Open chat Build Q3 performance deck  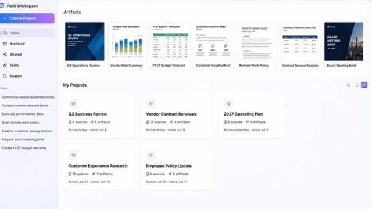pyautogui.click(x=23, y=114)
